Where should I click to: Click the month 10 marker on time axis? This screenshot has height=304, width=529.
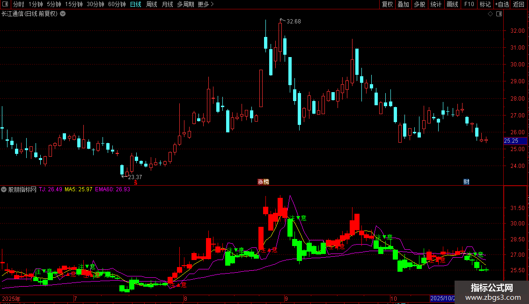(393, 298)
